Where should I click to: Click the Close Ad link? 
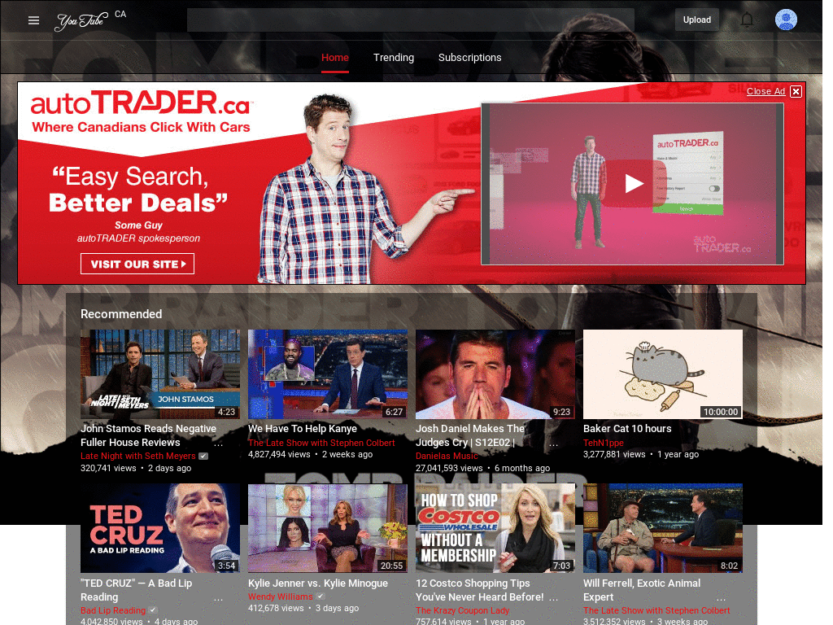click(x=765, y=91)
